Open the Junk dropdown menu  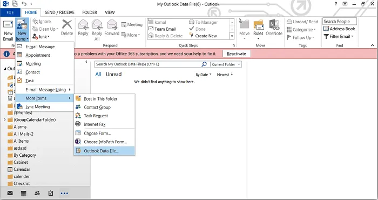[41, 37]
